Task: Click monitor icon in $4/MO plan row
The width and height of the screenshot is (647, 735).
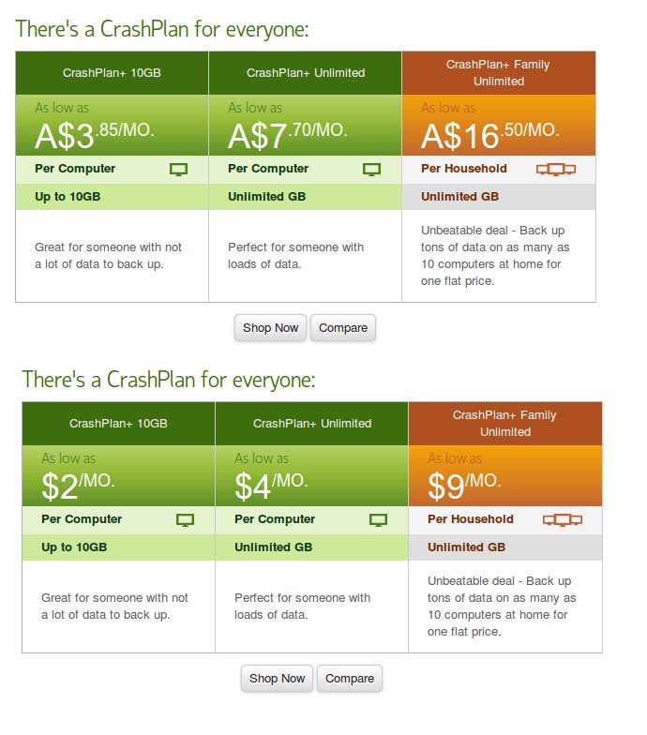Action: tap(379, 519)
